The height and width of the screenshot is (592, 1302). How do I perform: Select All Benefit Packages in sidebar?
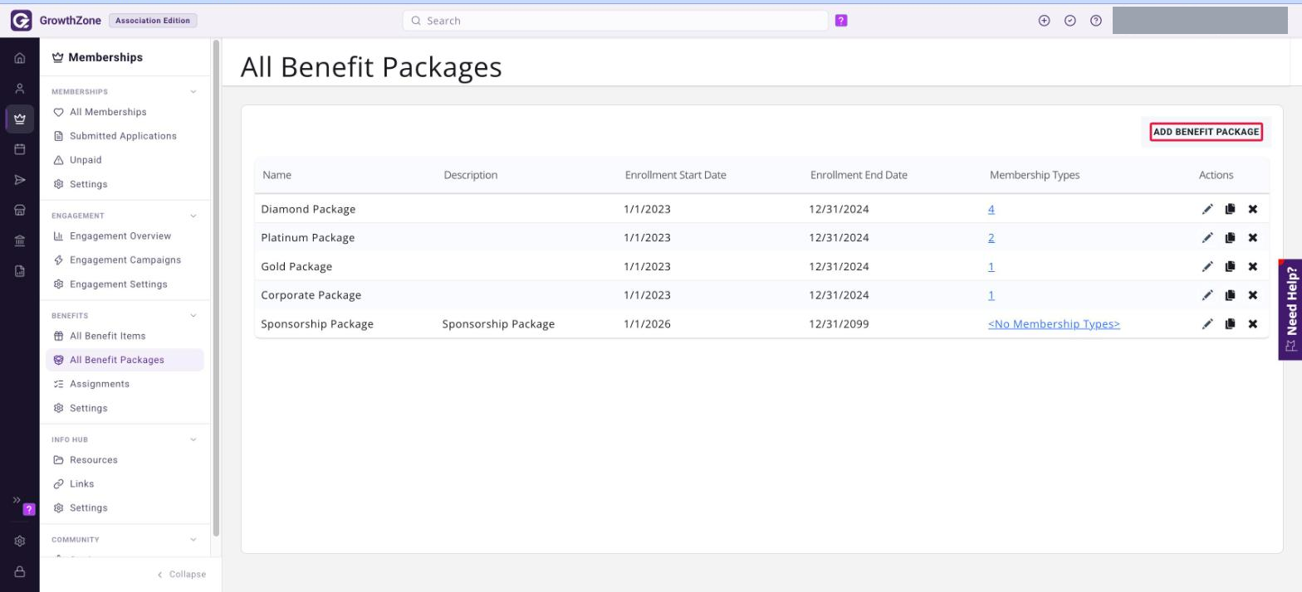pyautogui.click(x=125, y=360)
